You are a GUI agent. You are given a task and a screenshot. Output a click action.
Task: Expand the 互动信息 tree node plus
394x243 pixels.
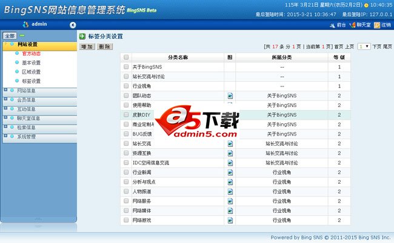click(5, 108)
